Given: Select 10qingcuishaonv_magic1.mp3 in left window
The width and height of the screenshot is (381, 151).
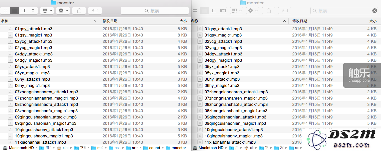Looking at the screenshot, I should pos(44,136).
